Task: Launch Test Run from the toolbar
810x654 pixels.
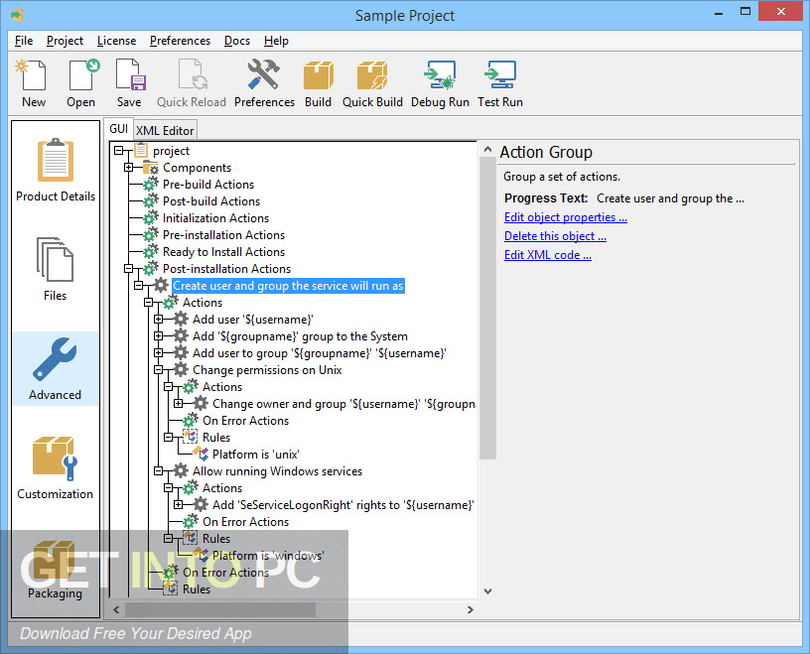Action: click(499, 75)
